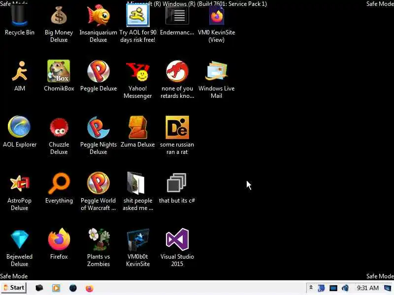
Task: Select the AIM running man icon
Action: click(19, 71)
